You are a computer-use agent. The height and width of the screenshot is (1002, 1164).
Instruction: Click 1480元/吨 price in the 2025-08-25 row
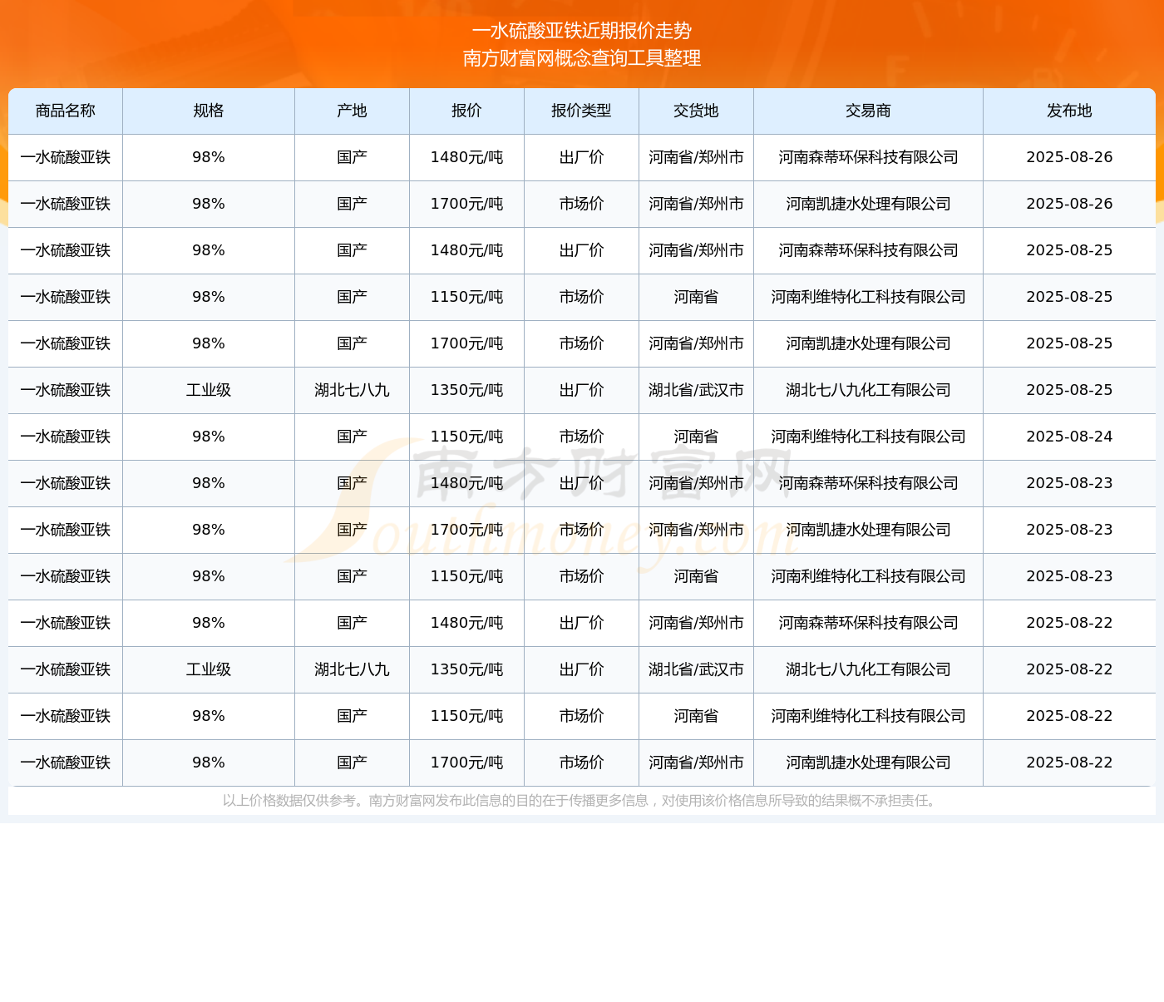[x=466, y=250]
